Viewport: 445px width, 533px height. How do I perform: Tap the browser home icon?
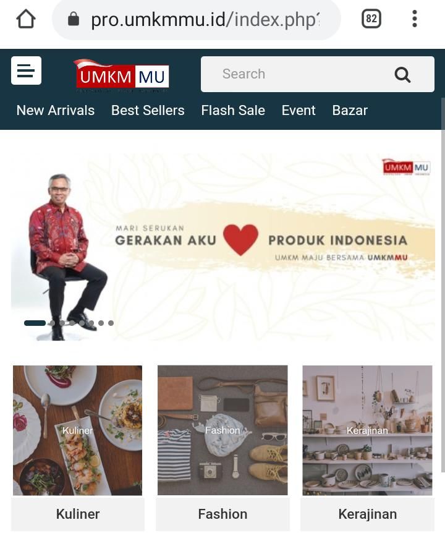(26, 19)
